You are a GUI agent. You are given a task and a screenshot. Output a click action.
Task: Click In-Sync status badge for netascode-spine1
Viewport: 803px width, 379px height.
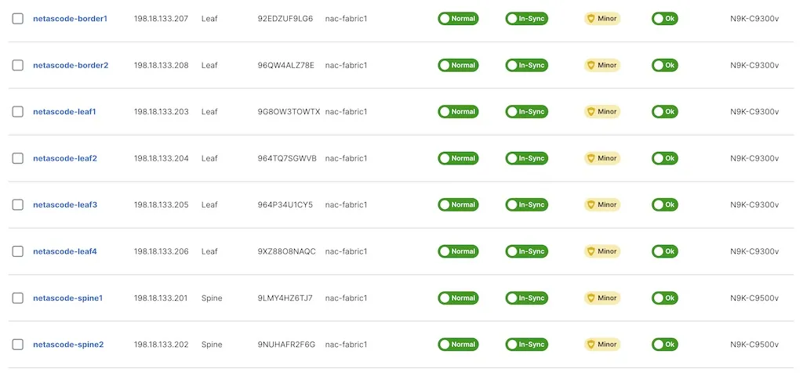click(526, 298)
